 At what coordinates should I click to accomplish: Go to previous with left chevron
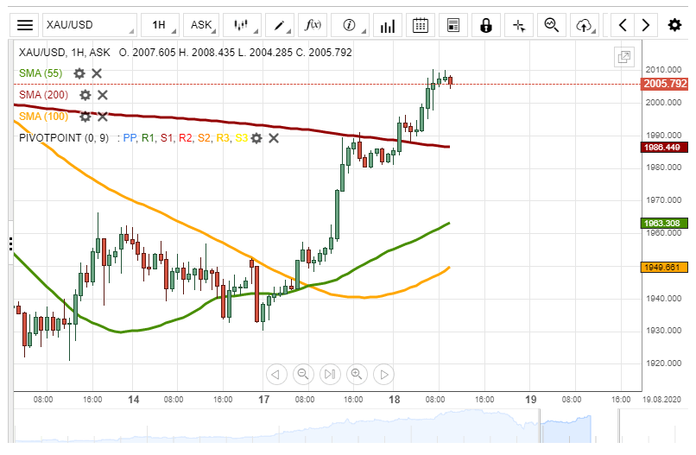tap(623, 25)
